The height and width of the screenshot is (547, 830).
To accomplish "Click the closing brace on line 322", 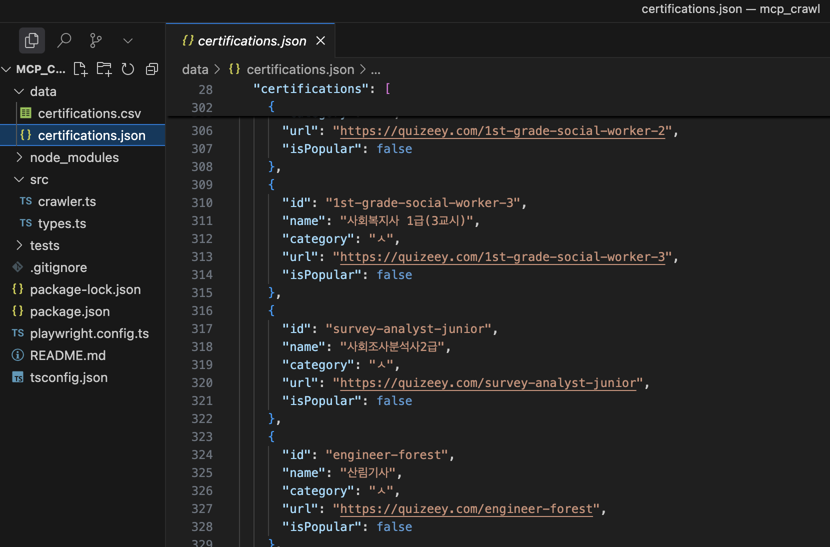I will [x=271, y=419].
